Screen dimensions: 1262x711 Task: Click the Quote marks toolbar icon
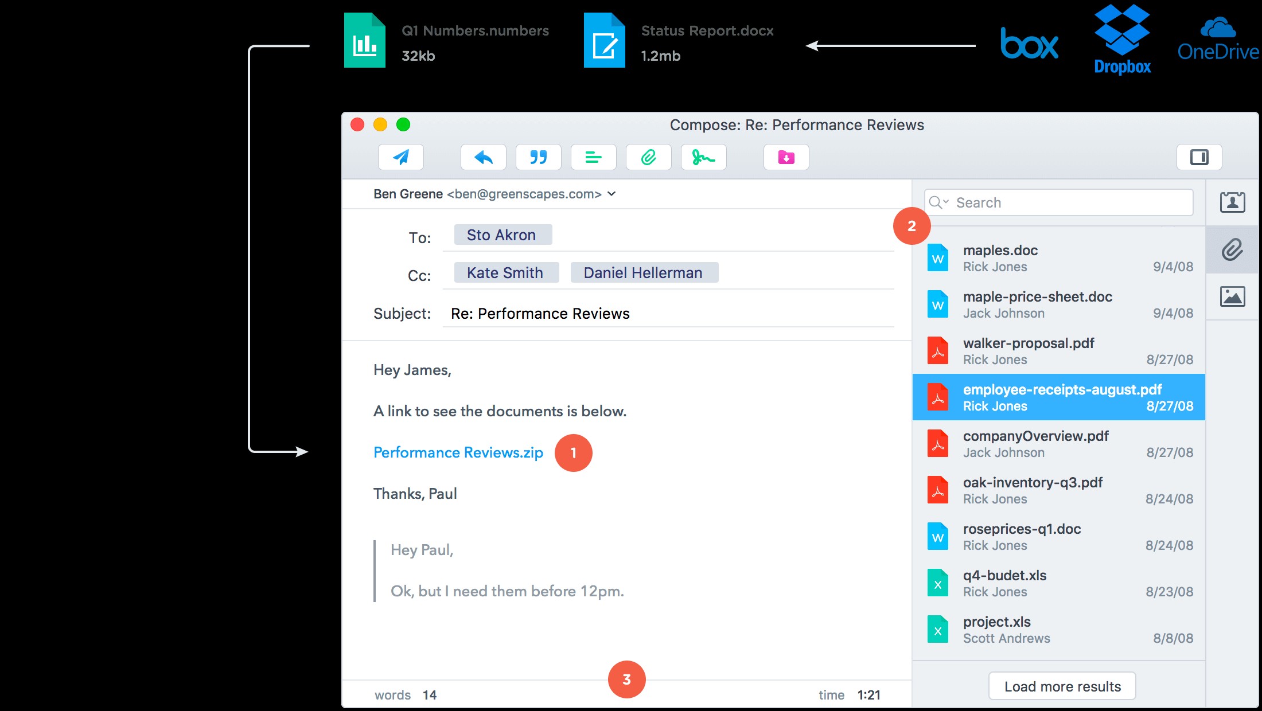538,157
